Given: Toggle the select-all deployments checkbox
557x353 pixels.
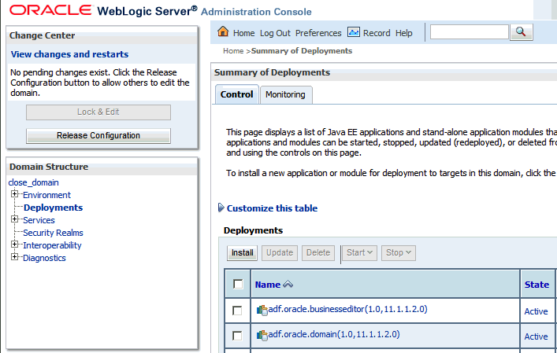Looking at the screenshot, I should click(x=238, y=285).
